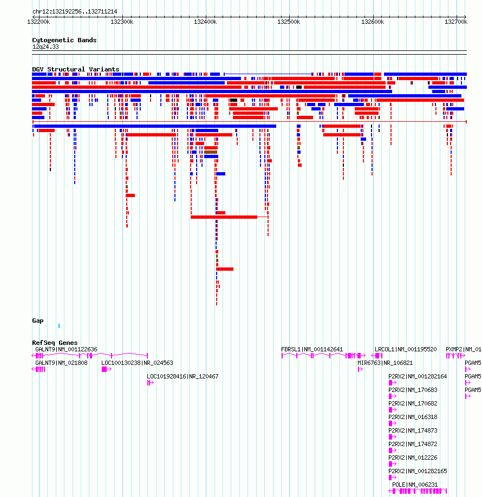Click the thin blue-line variant in top DGV row
This screenshot has height=497, width=482.
click(x=269, y=74)
